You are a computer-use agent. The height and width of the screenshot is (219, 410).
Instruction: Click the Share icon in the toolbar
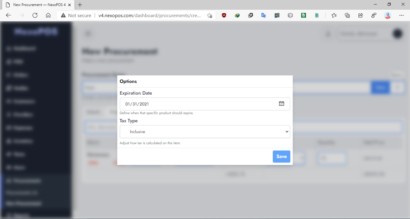click(361, 15)
